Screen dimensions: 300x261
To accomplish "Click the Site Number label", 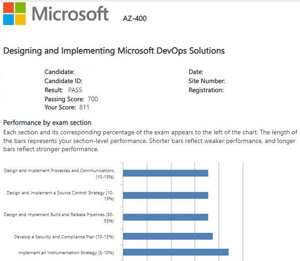I will (207, 81).
